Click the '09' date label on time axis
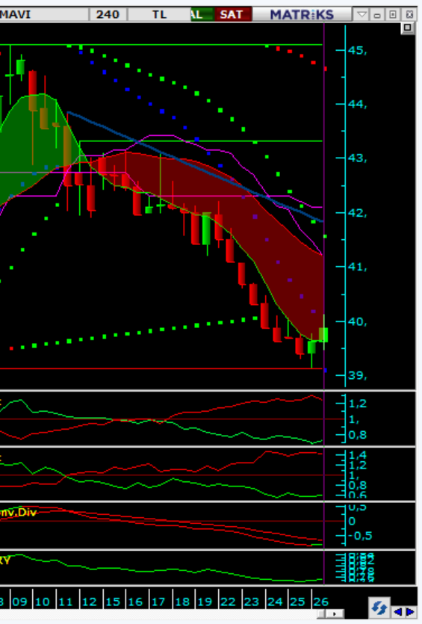Viewport: 422px width, 624px height. (x=19, y=602)
